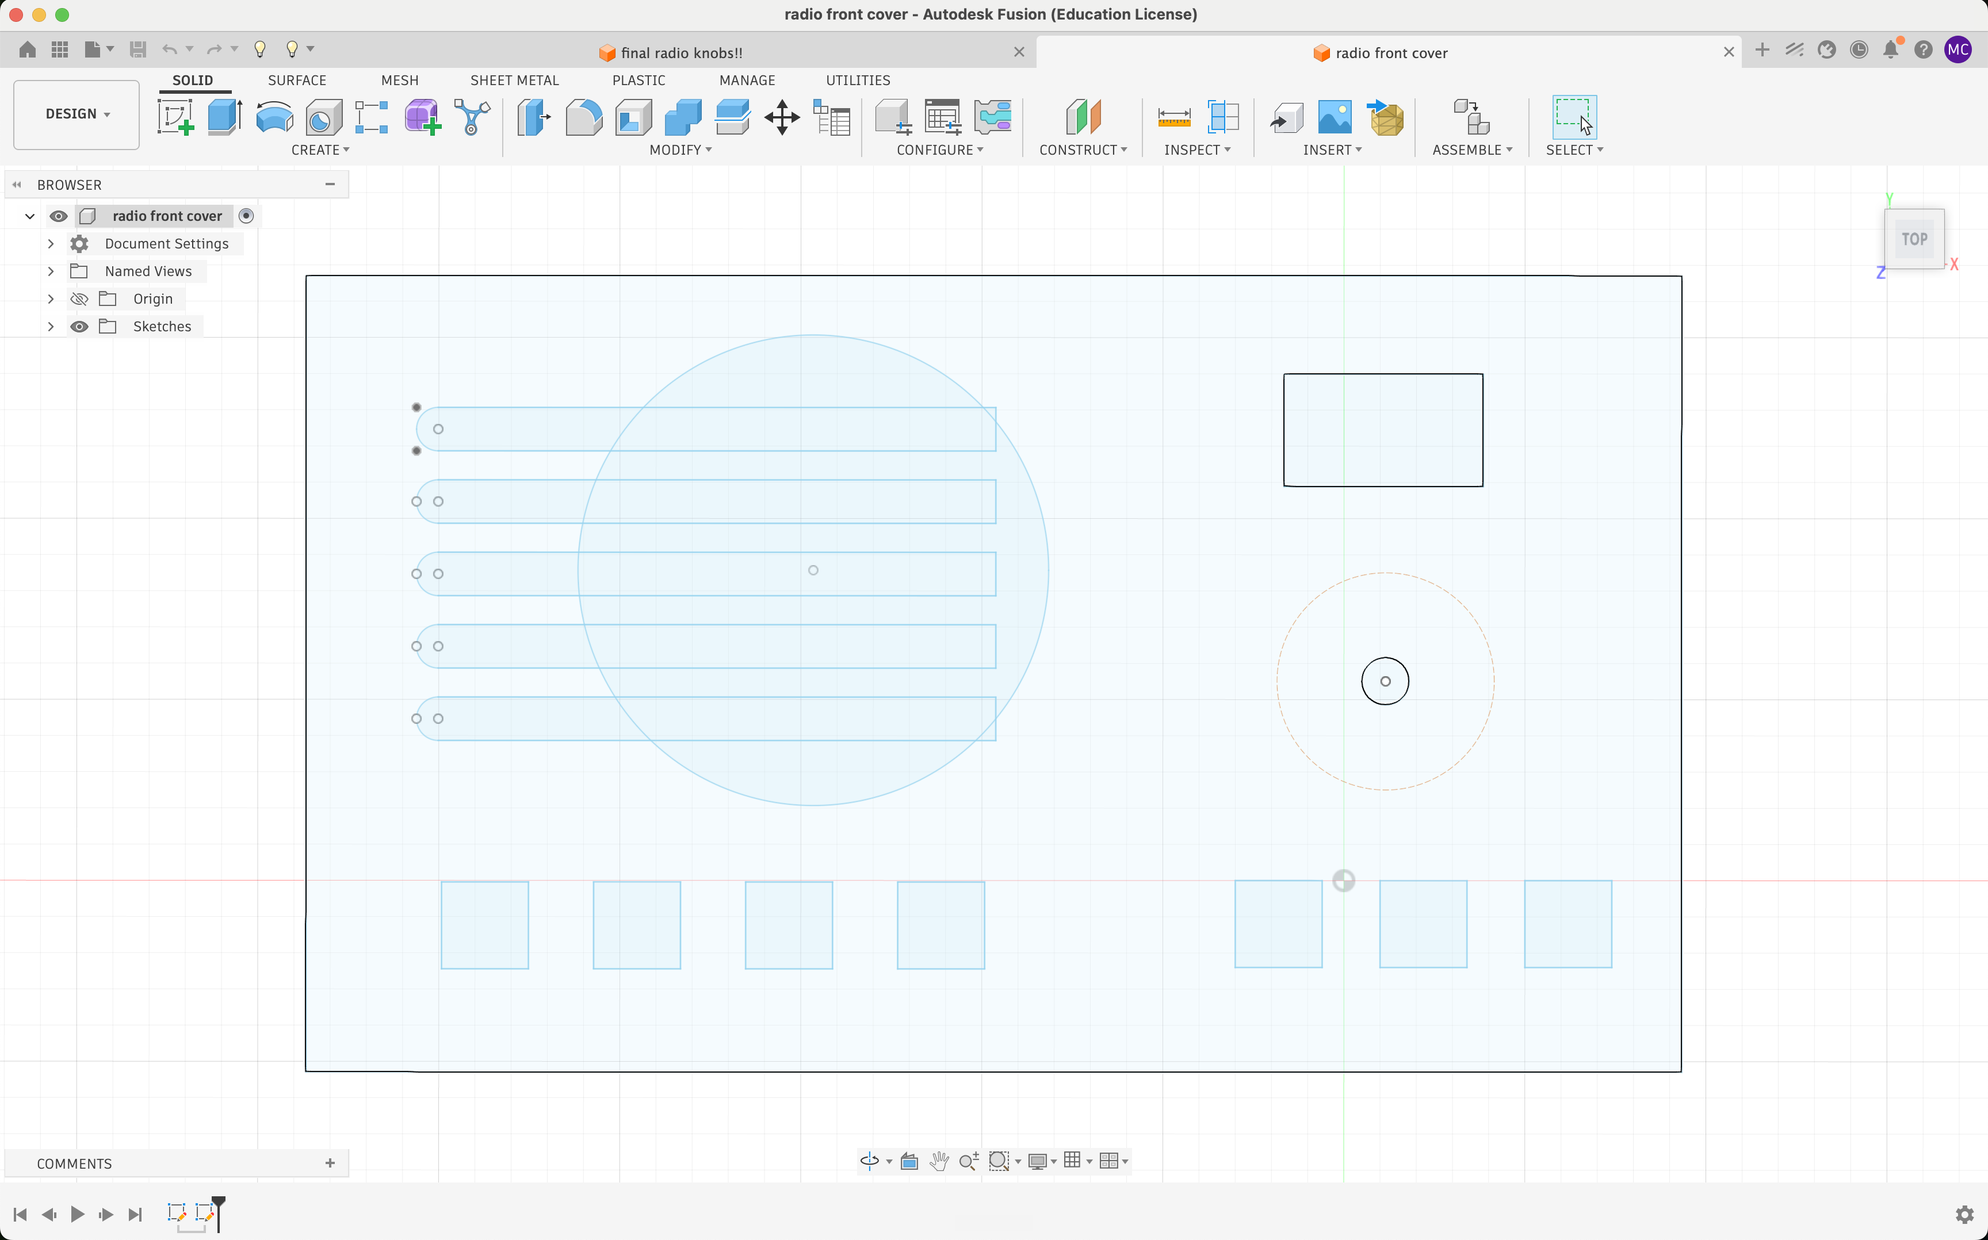Open the CONSTRUCT dropdown menu
The image size is (1988, 1240).
tap(1083, 150)
